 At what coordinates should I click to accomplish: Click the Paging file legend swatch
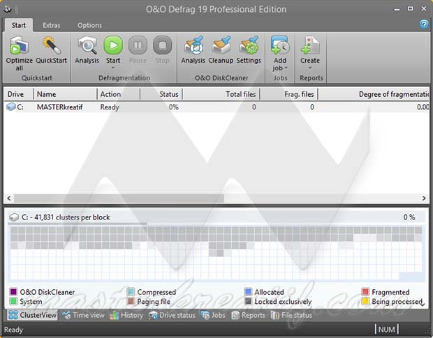(131, 301)
